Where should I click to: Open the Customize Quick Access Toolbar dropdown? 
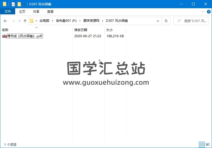tap(24, 5)
